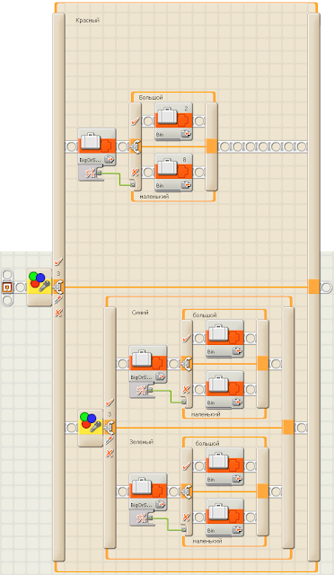The height and width of the screenshot is (575, 334).
Task: Click the orange end connector of outer switch
Action: [314, 287]
